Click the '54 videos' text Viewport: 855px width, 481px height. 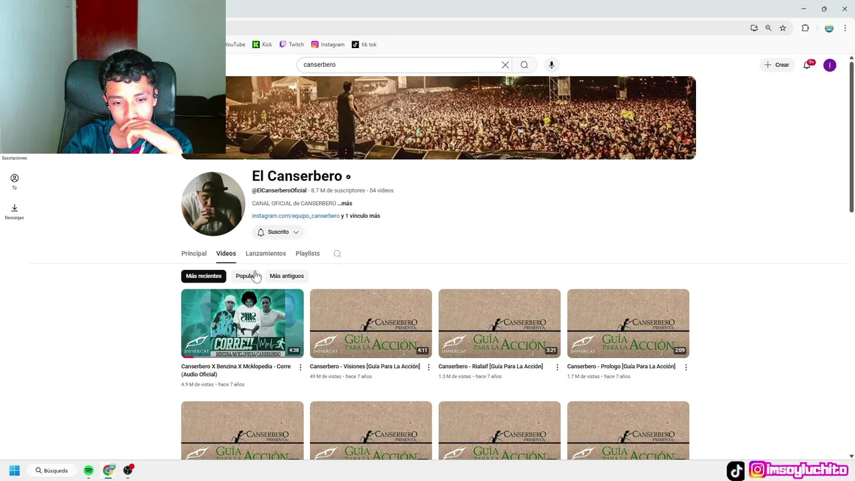(x=381, y=190)
